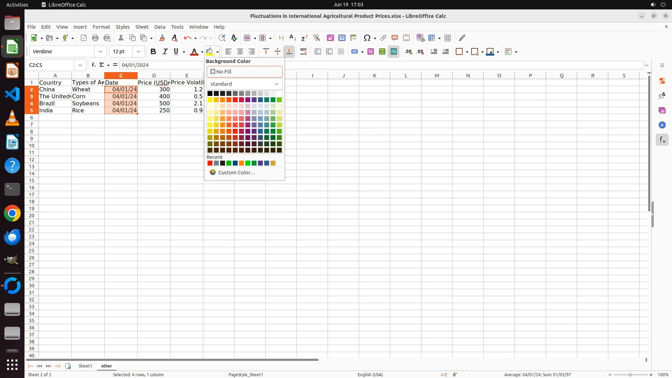Click the No Fill button

(244, 72)
